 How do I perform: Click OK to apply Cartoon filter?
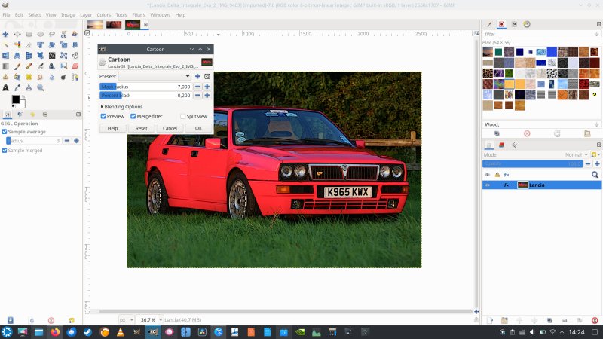point(198,128)
